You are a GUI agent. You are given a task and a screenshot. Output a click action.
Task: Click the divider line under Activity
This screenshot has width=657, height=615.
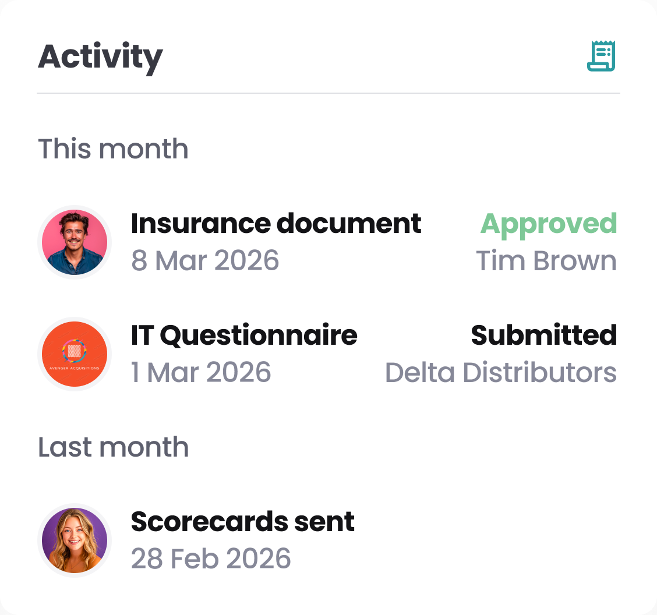pyautogui.click(x=328, y=93)
